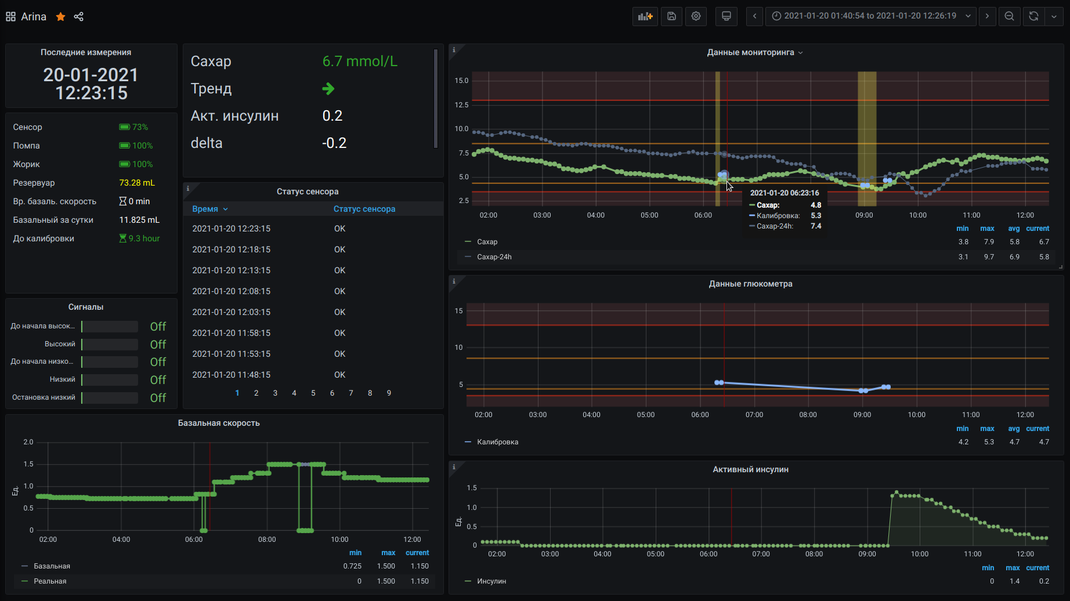Go to table page 9
Screen dimensions: 1070x601
coord(389,393)
